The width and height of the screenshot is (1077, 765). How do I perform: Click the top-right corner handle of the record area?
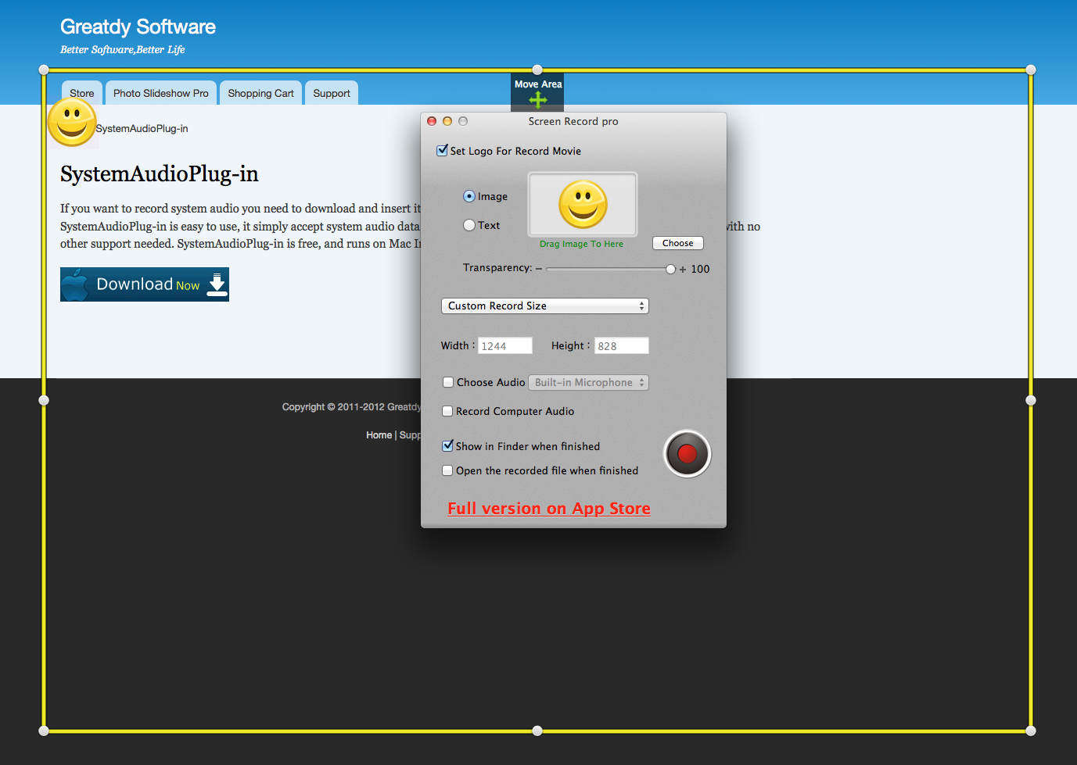[x=1031, y=70]
